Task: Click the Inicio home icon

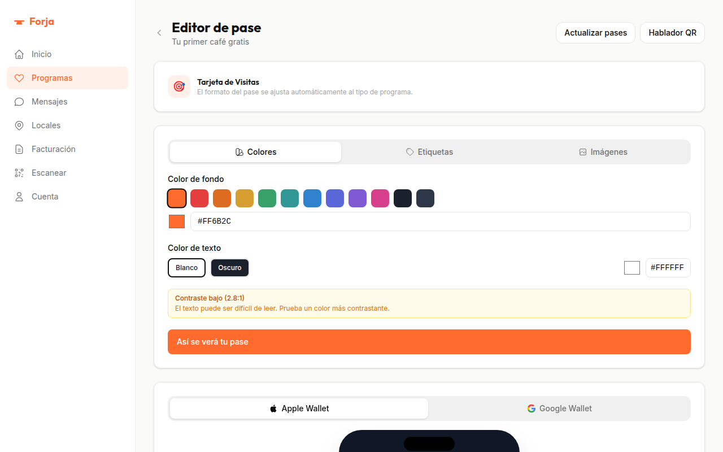Action: [19, 54]
